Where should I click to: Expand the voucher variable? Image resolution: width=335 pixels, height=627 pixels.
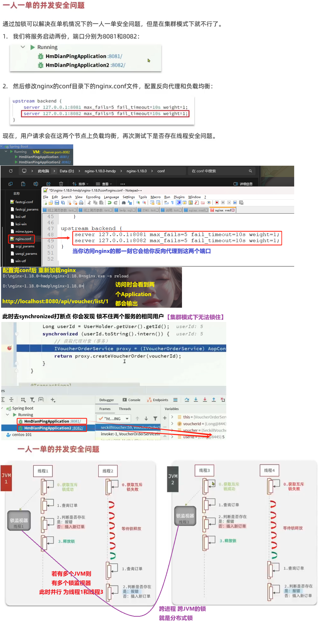[x=172, y=430]
